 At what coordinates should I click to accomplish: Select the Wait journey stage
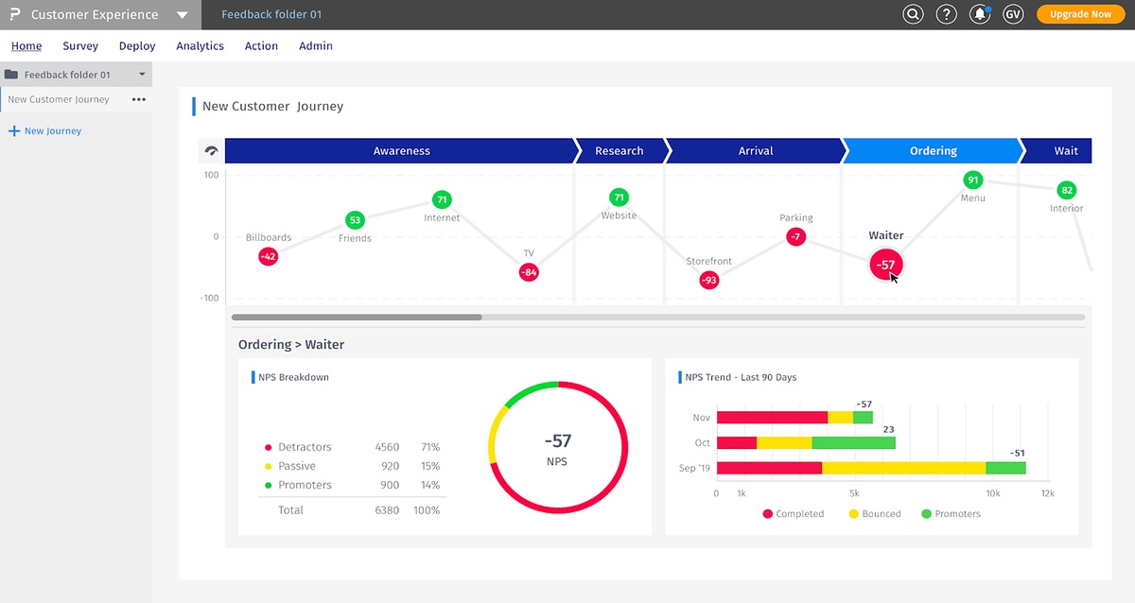pos(1059,151)
